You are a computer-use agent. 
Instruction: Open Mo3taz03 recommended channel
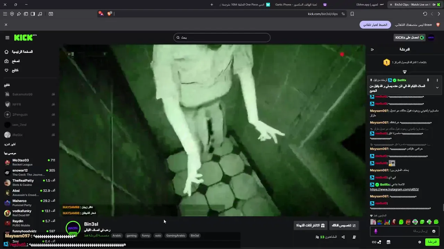click(x=30, y=162)
